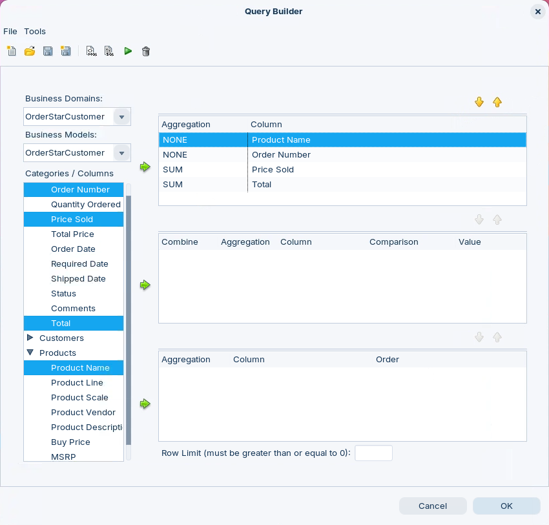Open the Tools menu
This screenshot has width=549, height=525.
coord(35,31)
